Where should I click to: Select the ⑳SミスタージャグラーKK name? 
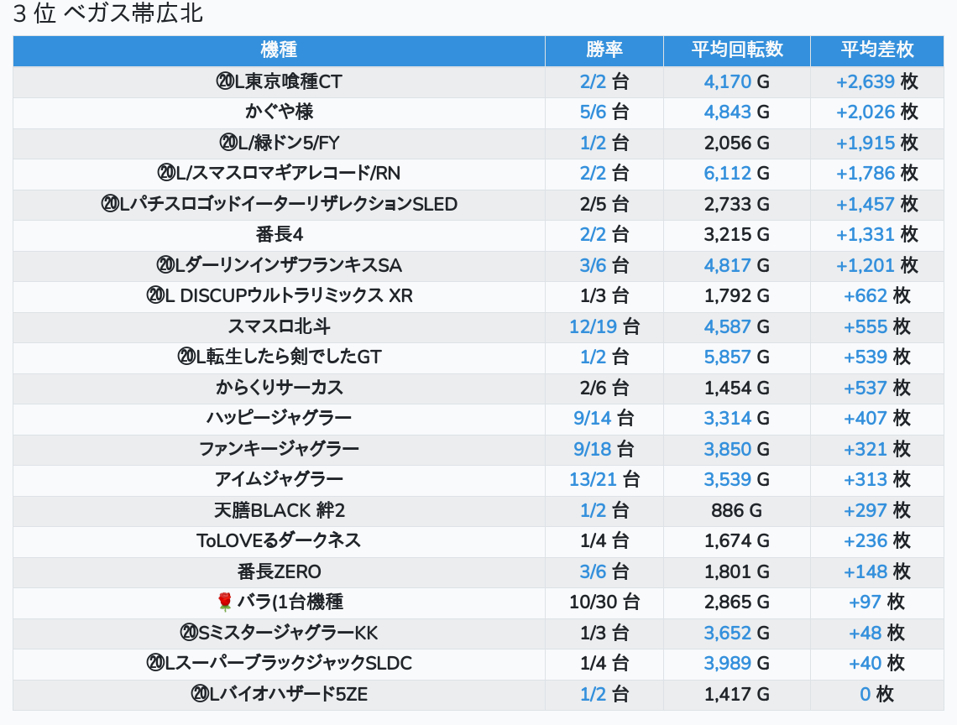tap(279, 633)
